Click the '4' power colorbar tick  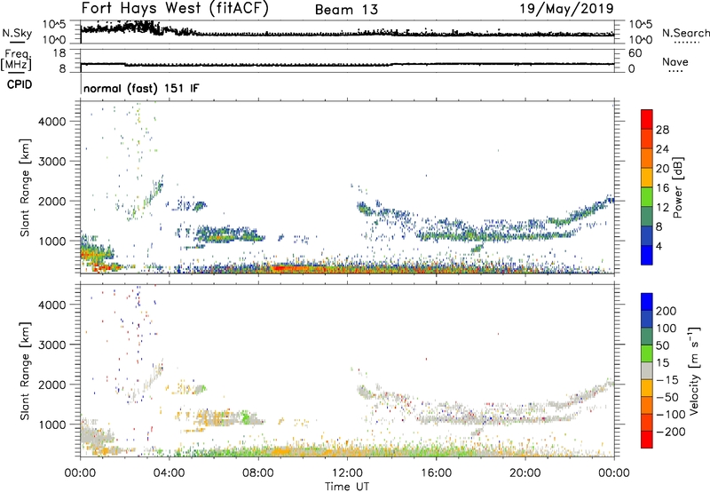[x=659, y=246]
